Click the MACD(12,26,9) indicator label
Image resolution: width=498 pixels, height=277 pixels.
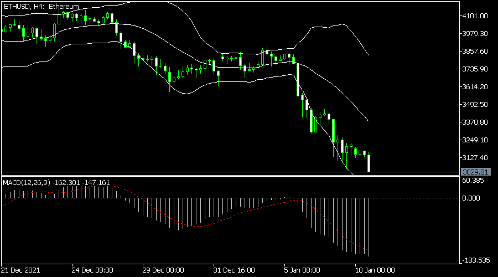(56, 183)
